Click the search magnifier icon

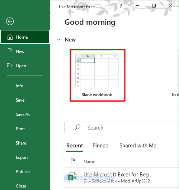77,127
